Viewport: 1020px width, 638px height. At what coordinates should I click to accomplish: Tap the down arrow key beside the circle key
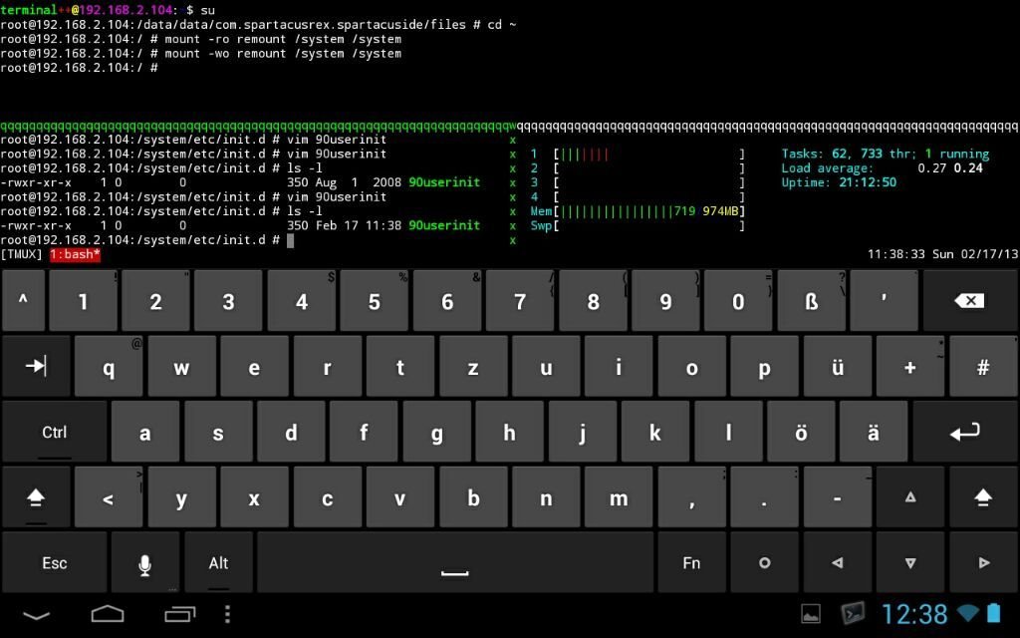point(910,563)
